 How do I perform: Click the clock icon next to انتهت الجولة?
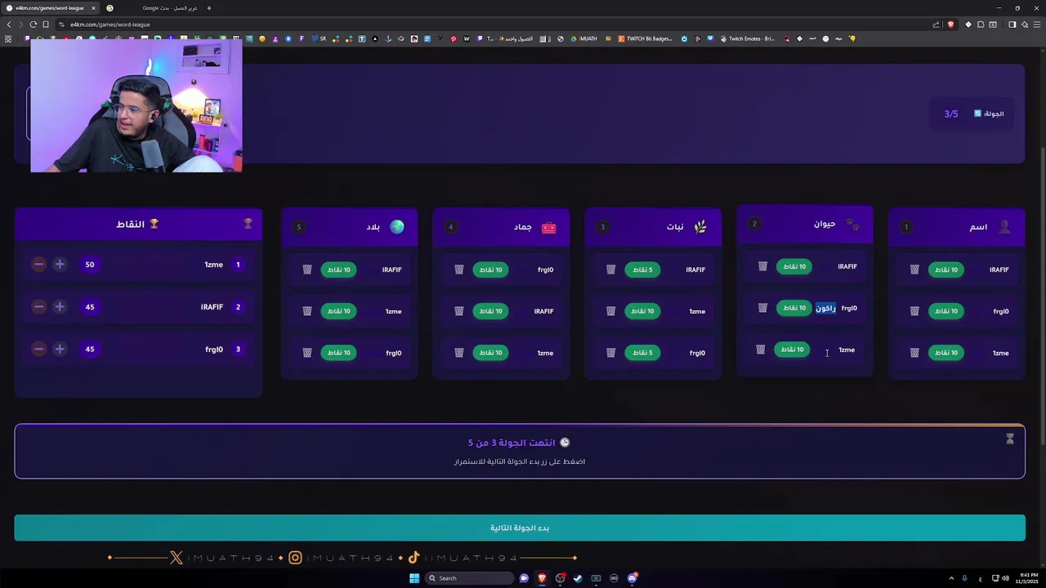564,443
